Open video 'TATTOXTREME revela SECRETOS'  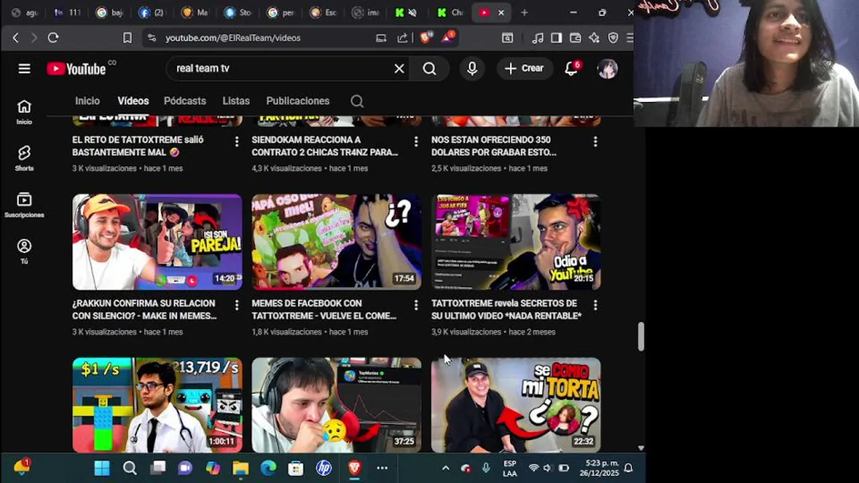pyautogui.click(x=507, y=309)
